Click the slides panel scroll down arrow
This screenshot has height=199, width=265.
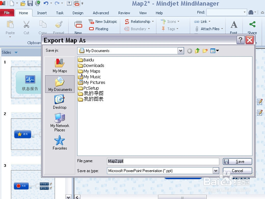click(x=68, y=197)
